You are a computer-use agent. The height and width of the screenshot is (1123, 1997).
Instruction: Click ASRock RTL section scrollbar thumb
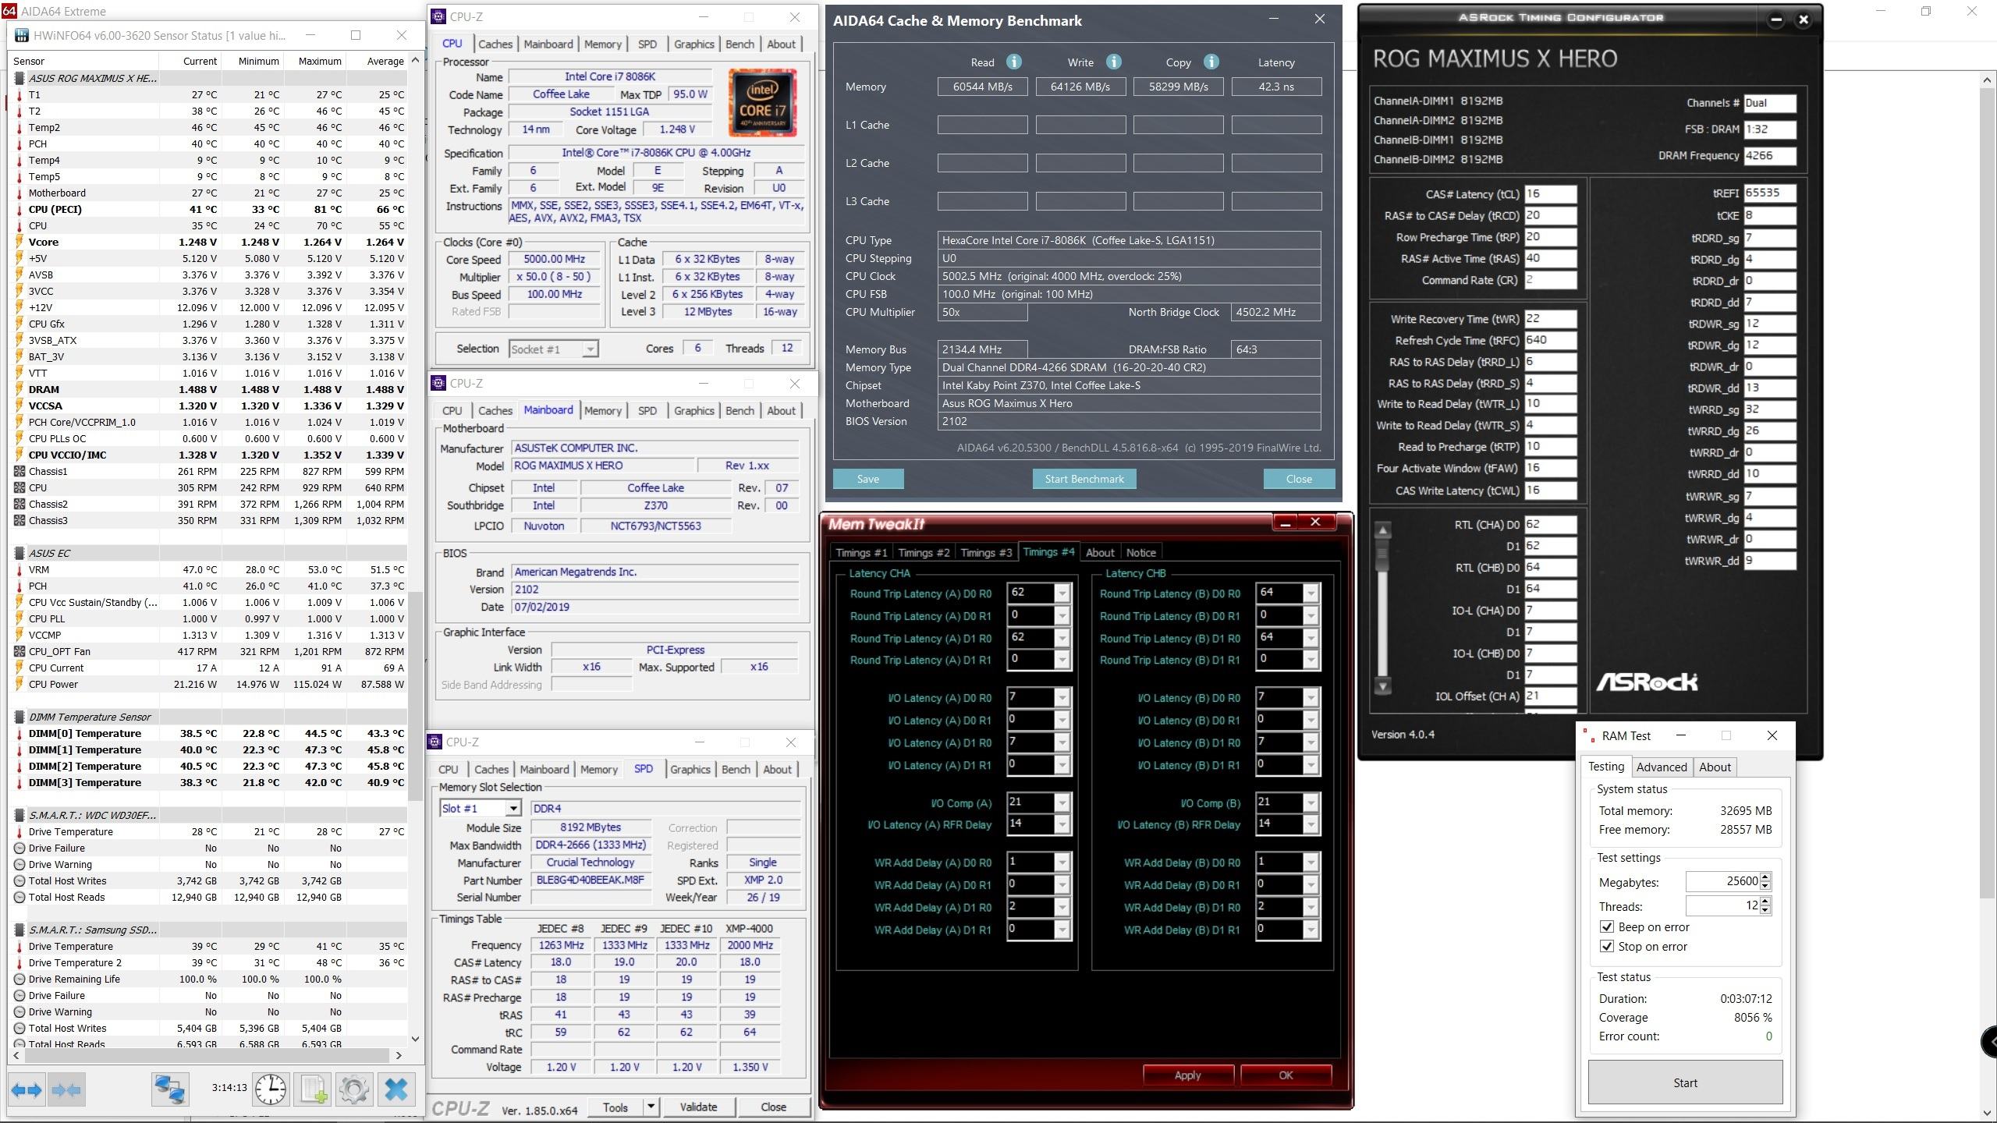coord(1382,554)
